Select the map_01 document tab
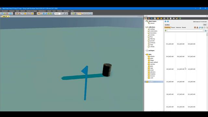This screenshot has width=208, height=117. (x=5, y=16)
